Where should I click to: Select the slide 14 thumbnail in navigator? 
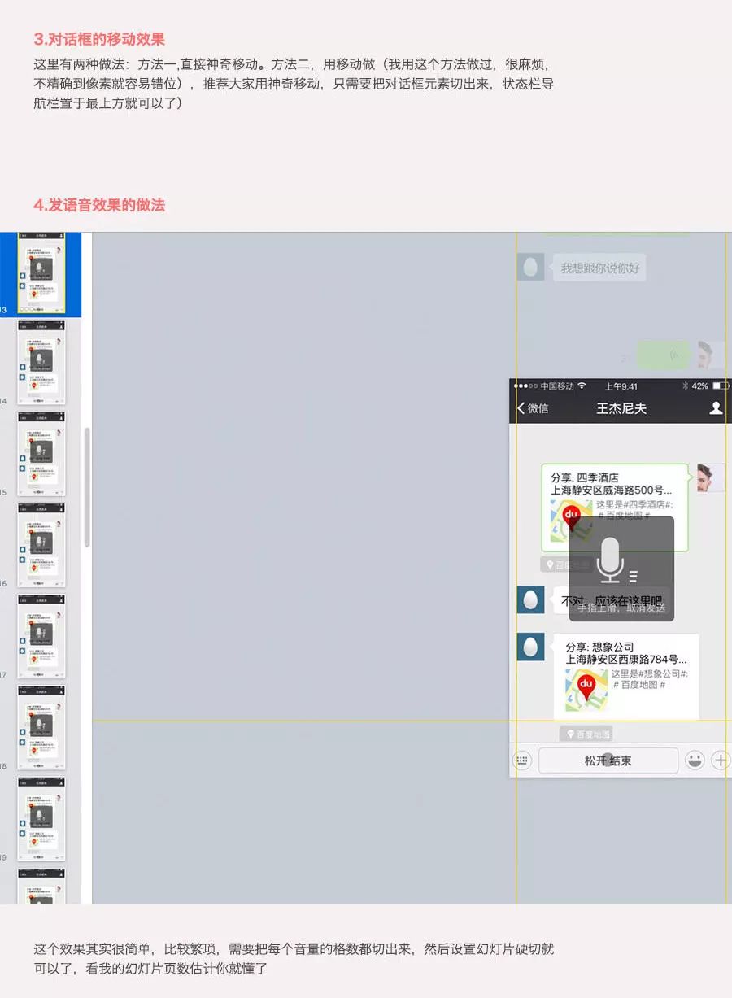tap(41, 363)
